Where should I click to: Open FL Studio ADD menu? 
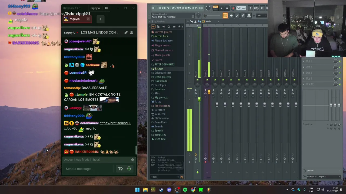pos(164,8)
